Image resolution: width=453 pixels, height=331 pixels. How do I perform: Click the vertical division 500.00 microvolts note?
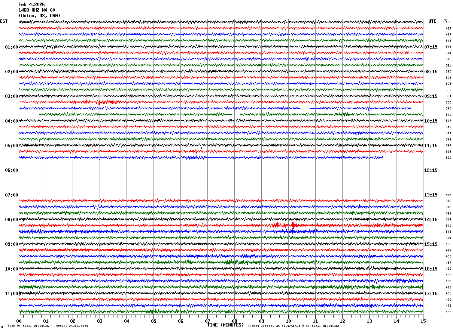[48, 326]
